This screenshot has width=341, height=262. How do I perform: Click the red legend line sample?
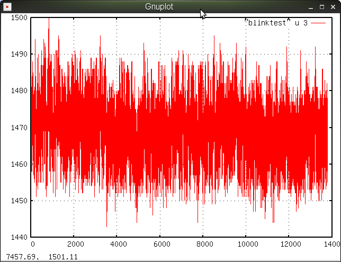pyautogui.click(x=318, y=23)
